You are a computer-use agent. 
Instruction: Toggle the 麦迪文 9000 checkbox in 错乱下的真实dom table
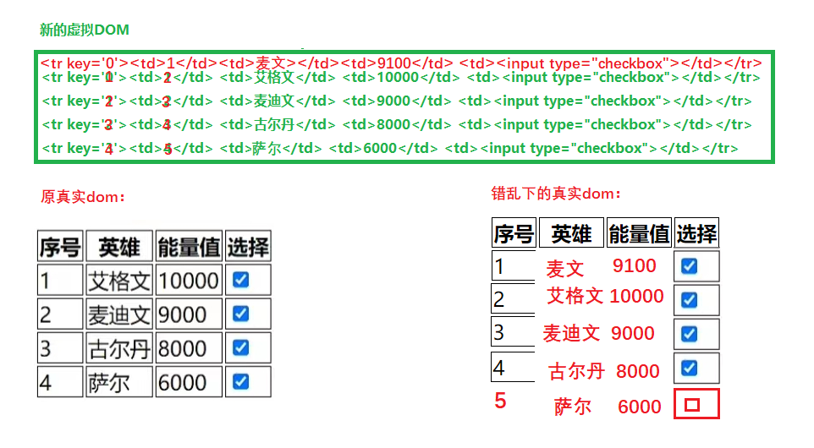tap(689, 334)
